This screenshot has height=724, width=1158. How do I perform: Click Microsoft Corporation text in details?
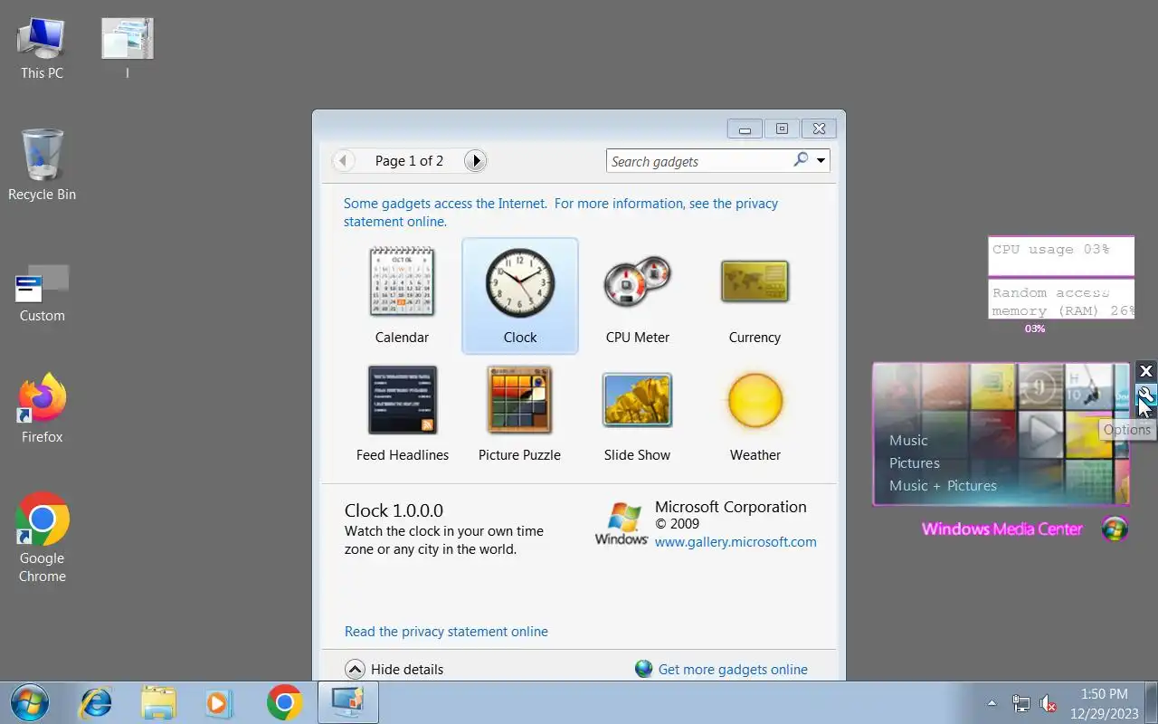pos(730,507)
